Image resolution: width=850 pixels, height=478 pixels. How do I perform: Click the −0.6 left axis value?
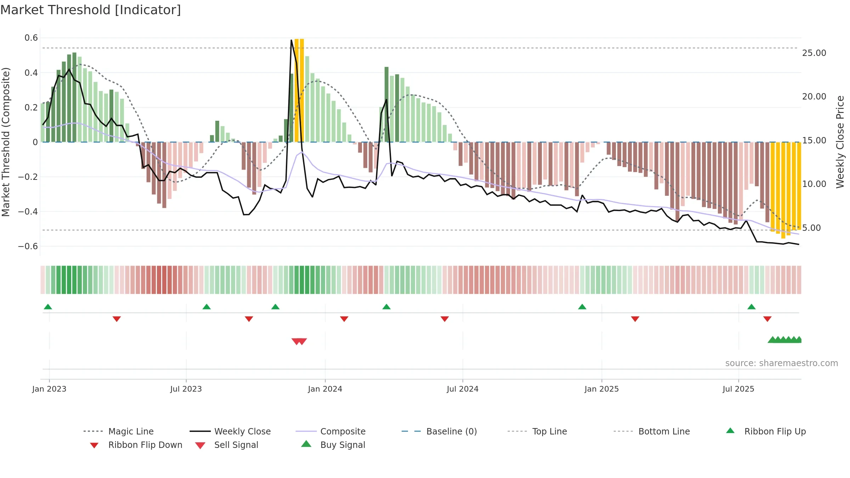click(28, 246)
